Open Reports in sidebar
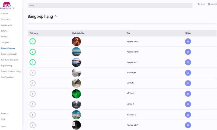Image resolution: width=217 pixels, height=130 pixels. pyautogui.click(x=5, y=113)
